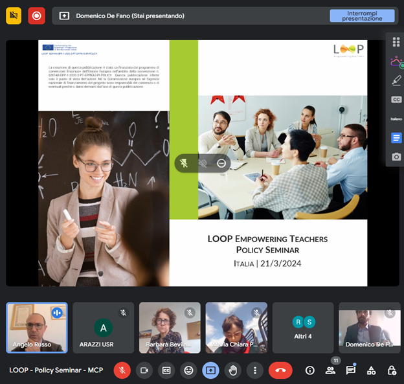Select Angelo Russo's video tile
This screenshot has width=404, height=384.
[37, 328]
